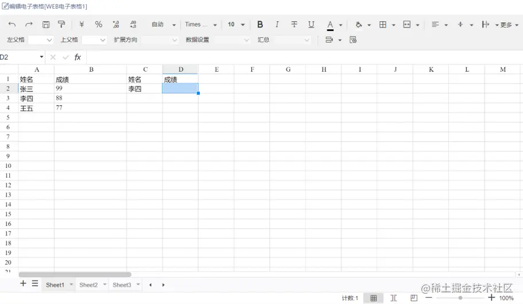
Task: Open Sheet1 tab dropdown arrow
Action: [71, 284]
